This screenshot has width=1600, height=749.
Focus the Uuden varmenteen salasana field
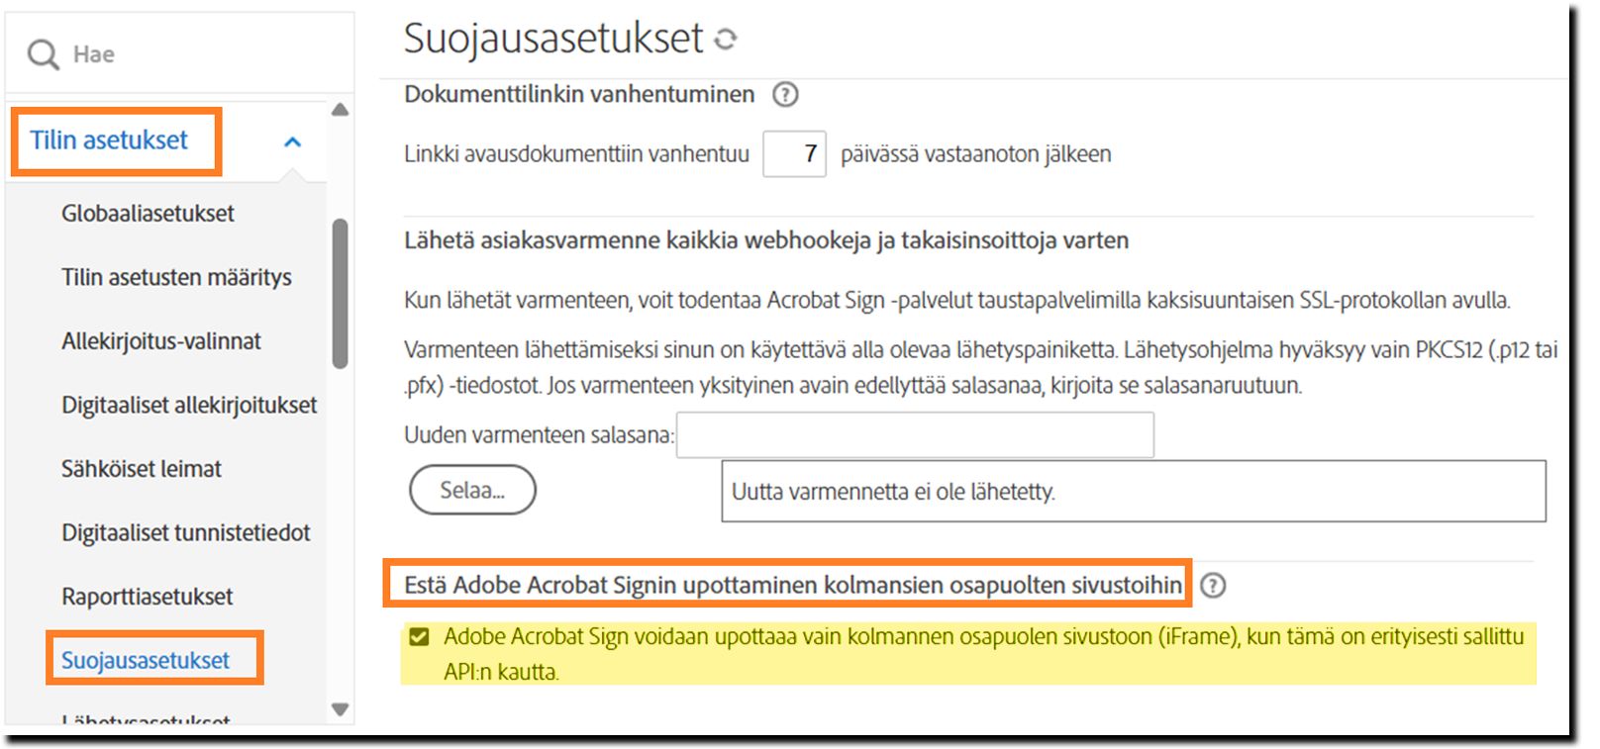tap(915, 435)
